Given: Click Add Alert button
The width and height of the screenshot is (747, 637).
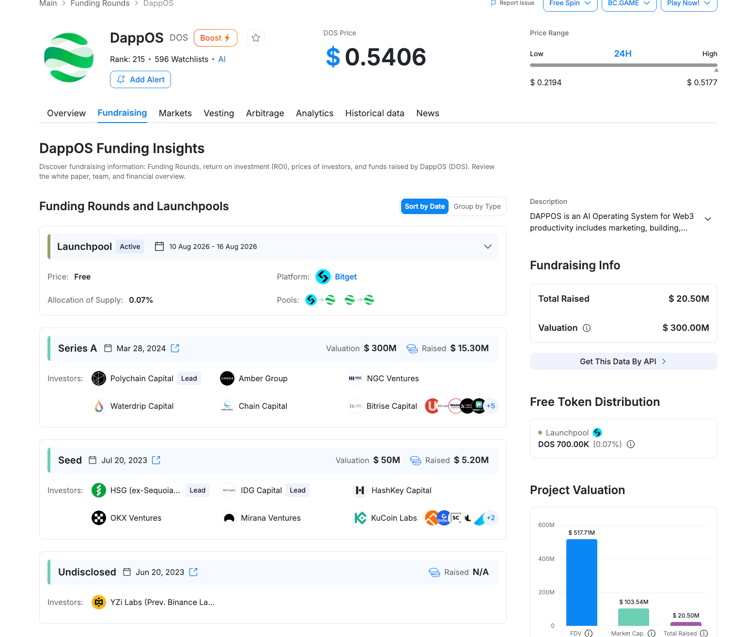Looking at the screenshot, I should pos(140,79).
